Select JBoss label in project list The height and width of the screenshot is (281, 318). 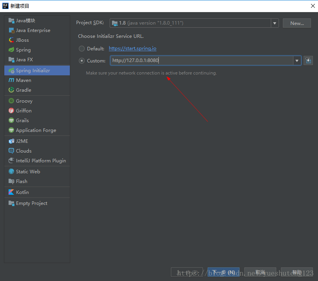click(22, 40)
